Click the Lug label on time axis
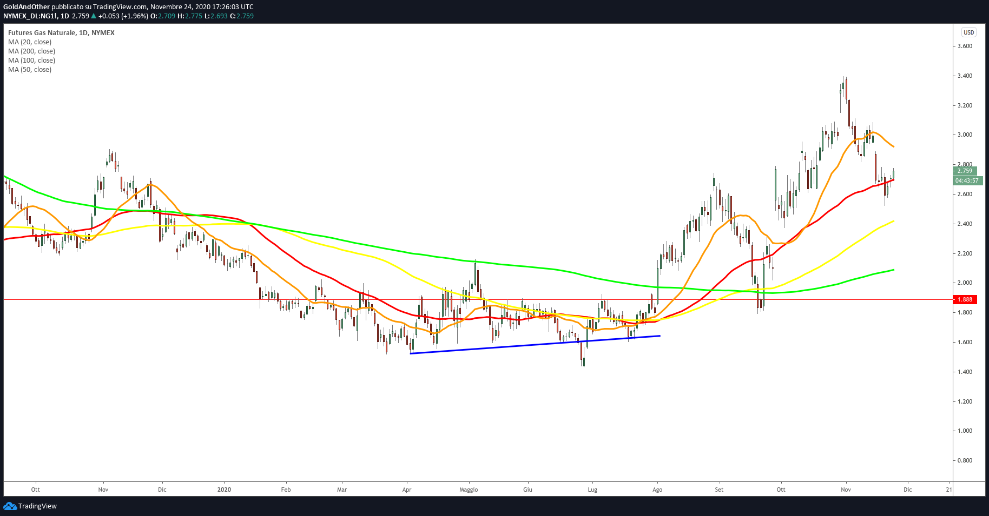 coord(592,490)
